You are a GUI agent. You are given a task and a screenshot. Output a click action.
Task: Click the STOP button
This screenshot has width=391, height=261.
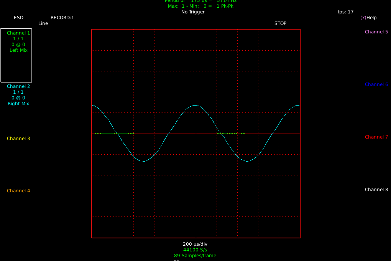[280, 23]
